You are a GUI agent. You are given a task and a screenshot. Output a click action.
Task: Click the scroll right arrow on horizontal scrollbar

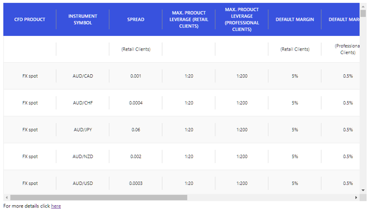[356, 197]
